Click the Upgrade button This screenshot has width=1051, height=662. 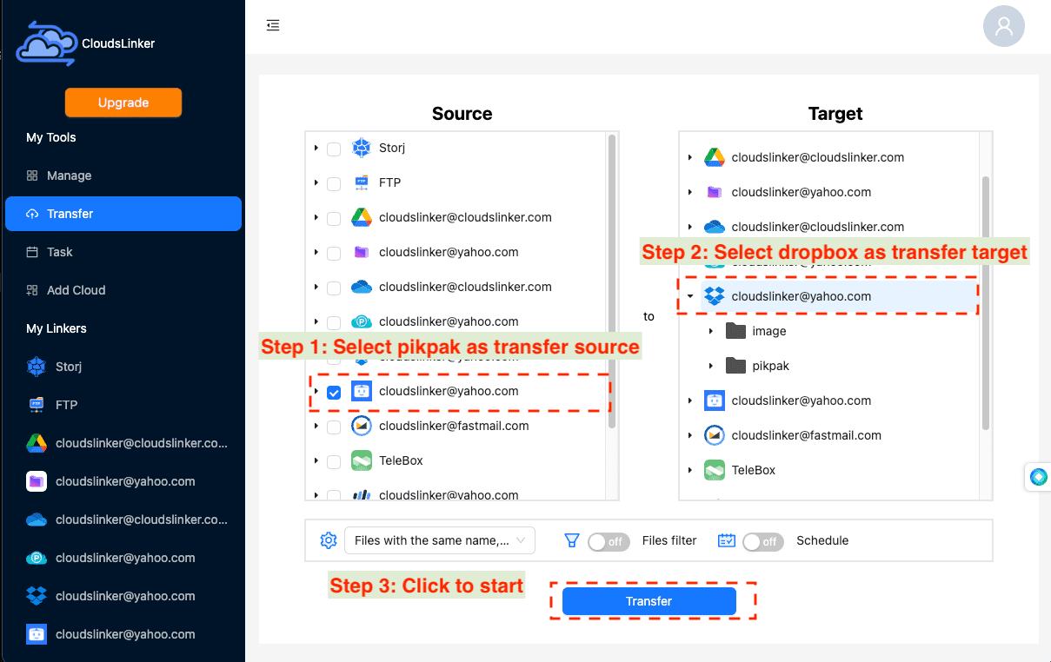pos(123,103)
